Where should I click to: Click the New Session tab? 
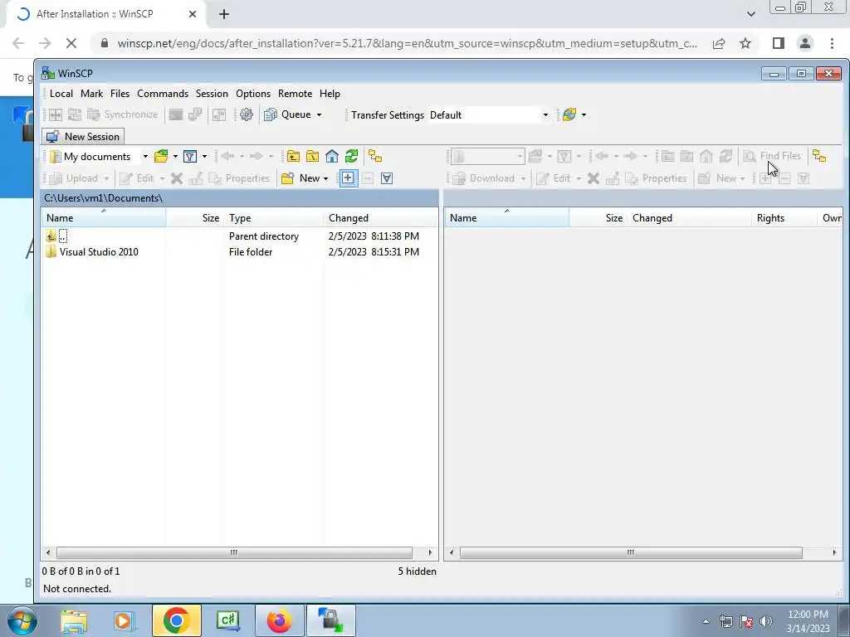(83, 137)
